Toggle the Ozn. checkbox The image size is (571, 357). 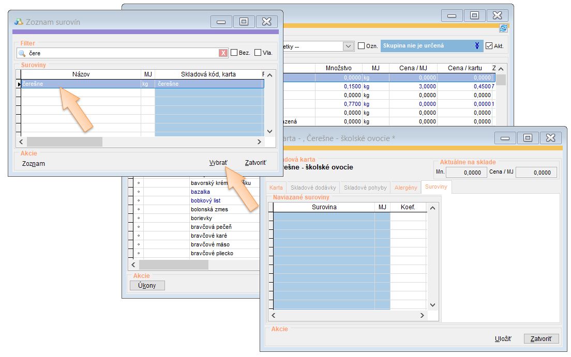pyautogui.click(x=362, y=46)
